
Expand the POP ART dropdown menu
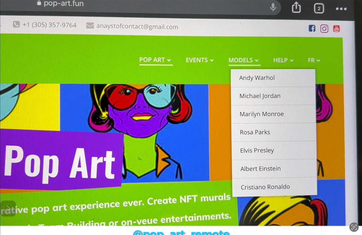click(155, 60)
